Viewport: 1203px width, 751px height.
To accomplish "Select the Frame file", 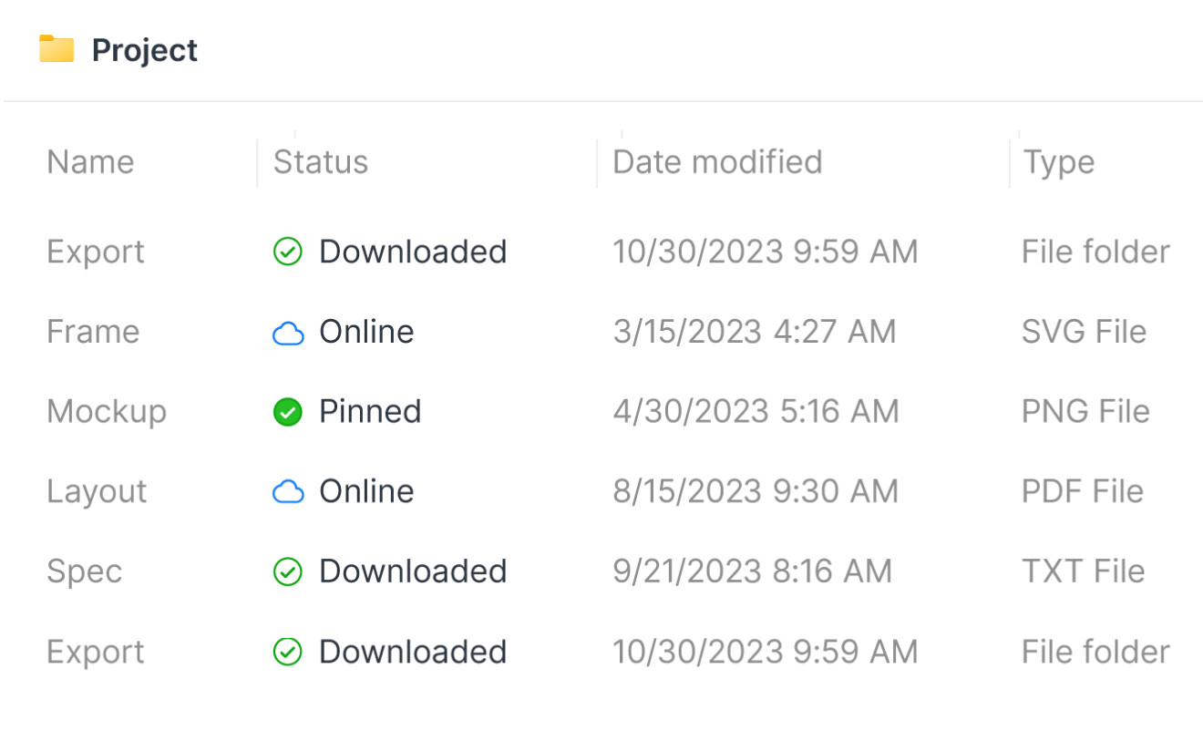I will pyautogui.click(x=93, y=332).
